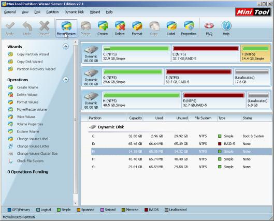The width and height of the screenshot is (274, 221).
Task: Click the Merge toolbar icon
Action: [85, 28]
